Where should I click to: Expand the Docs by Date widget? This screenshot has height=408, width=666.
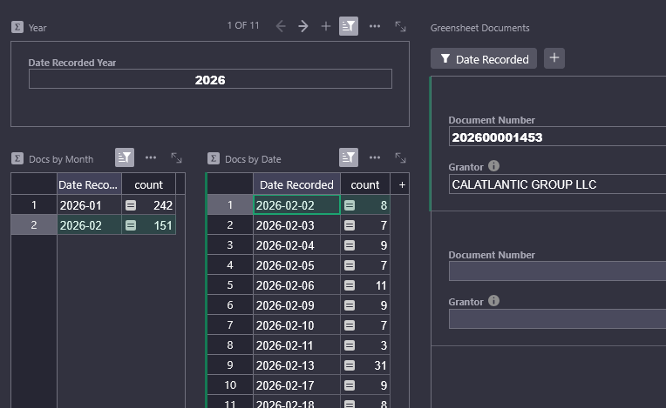click(400, 157)
